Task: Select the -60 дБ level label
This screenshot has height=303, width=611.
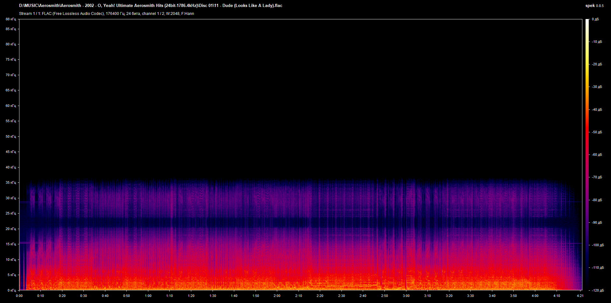Action: click(597, 155)
